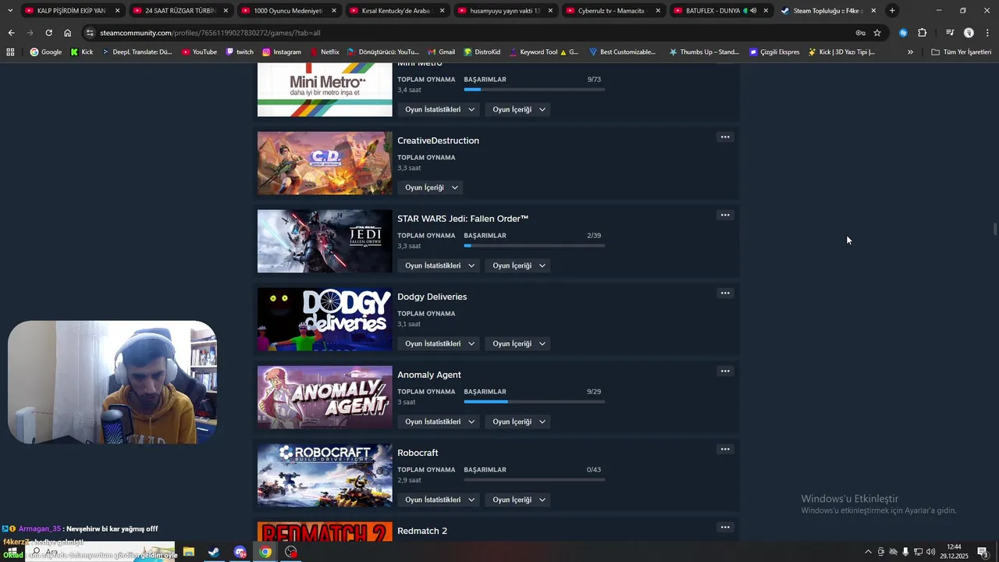The height and width of the screenshot is (562, 999).
Task: Expand Mini Metro Oyun İstatistikleri dropdown
Action: pyautogui.click(x=440, y=109)
